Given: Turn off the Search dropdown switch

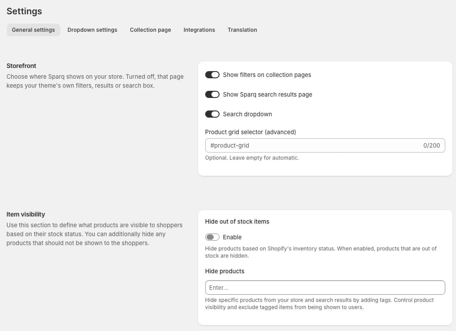Looking at the screenshot, I should [x=212, y=115].
